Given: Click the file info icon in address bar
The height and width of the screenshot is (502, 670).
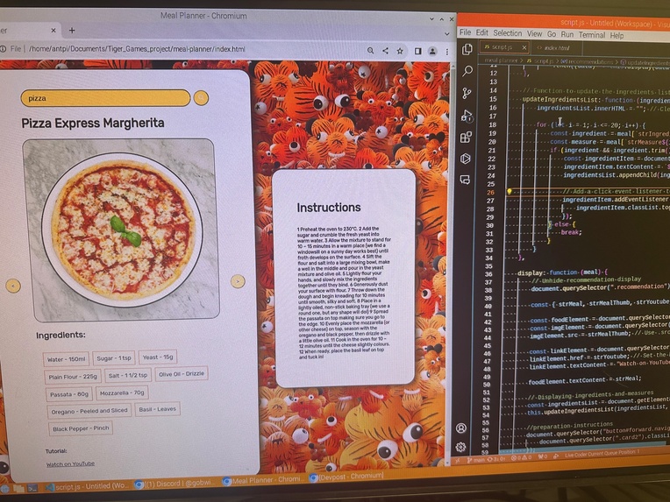Looking at the screenshot, I should pyautogui.click(x=3, y=49).
